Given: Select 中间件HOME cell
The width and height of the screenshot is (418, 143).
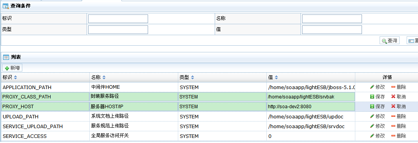Looking at the screenshot, I should 105,87.
